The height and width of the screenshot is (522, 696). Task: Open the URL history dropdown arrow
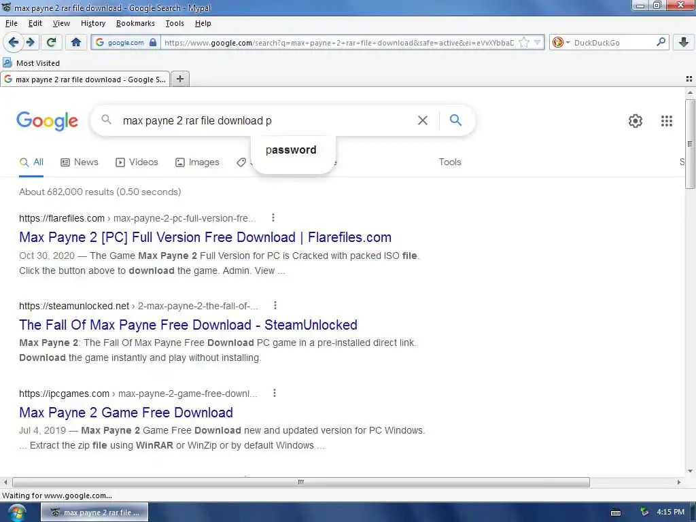click(x=537, y=43)
